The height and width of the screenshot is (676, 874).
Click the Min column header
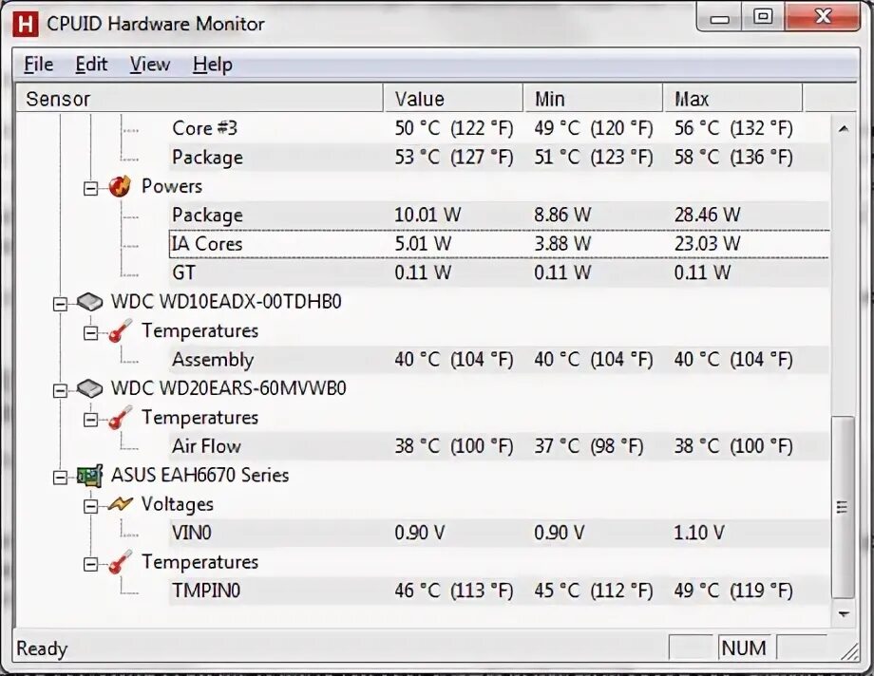click(593, 99)
